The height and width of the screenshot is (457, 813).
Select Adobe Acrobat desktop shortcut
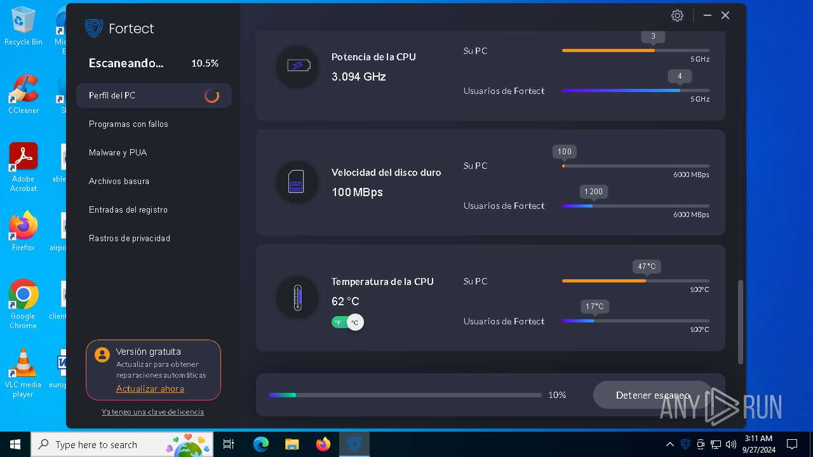[x=23, y=168]
